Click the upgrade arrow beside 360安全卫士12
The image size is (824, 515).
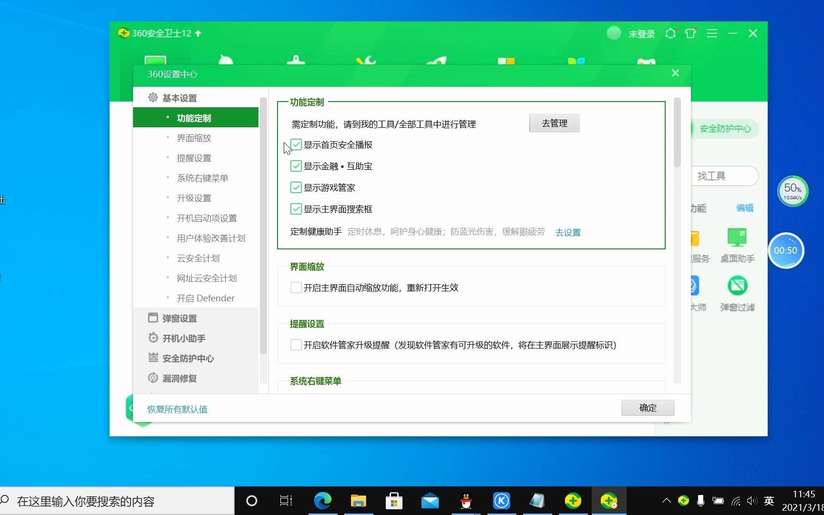[x=198, y=33]
